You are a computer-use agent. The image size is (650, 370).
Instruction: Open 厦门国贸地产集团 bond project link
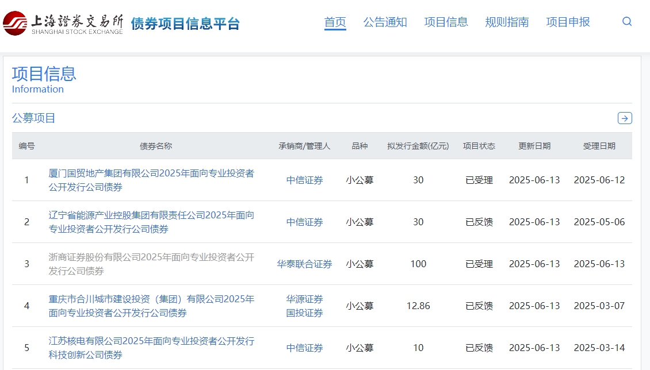[151, 180]
